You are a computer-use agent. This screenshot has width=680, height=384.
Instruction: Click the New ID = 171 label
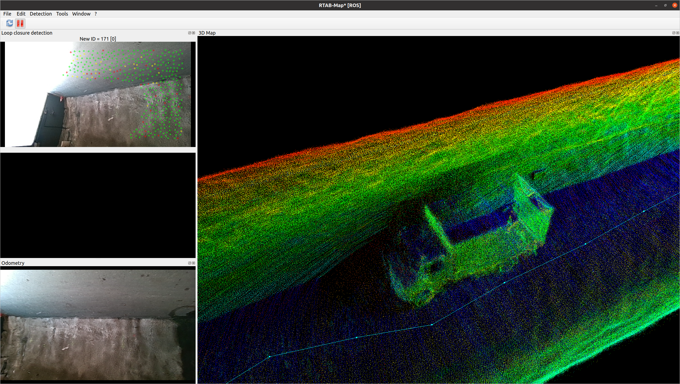click(x=98, y=39)
